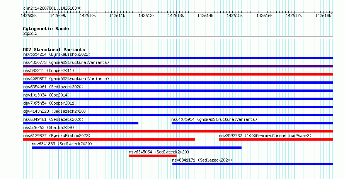Viewport: 344px width, 179px height.
Task: Click the nsv5554214 (ByrskaBishop2022) label
Action: tap(57, 54)
